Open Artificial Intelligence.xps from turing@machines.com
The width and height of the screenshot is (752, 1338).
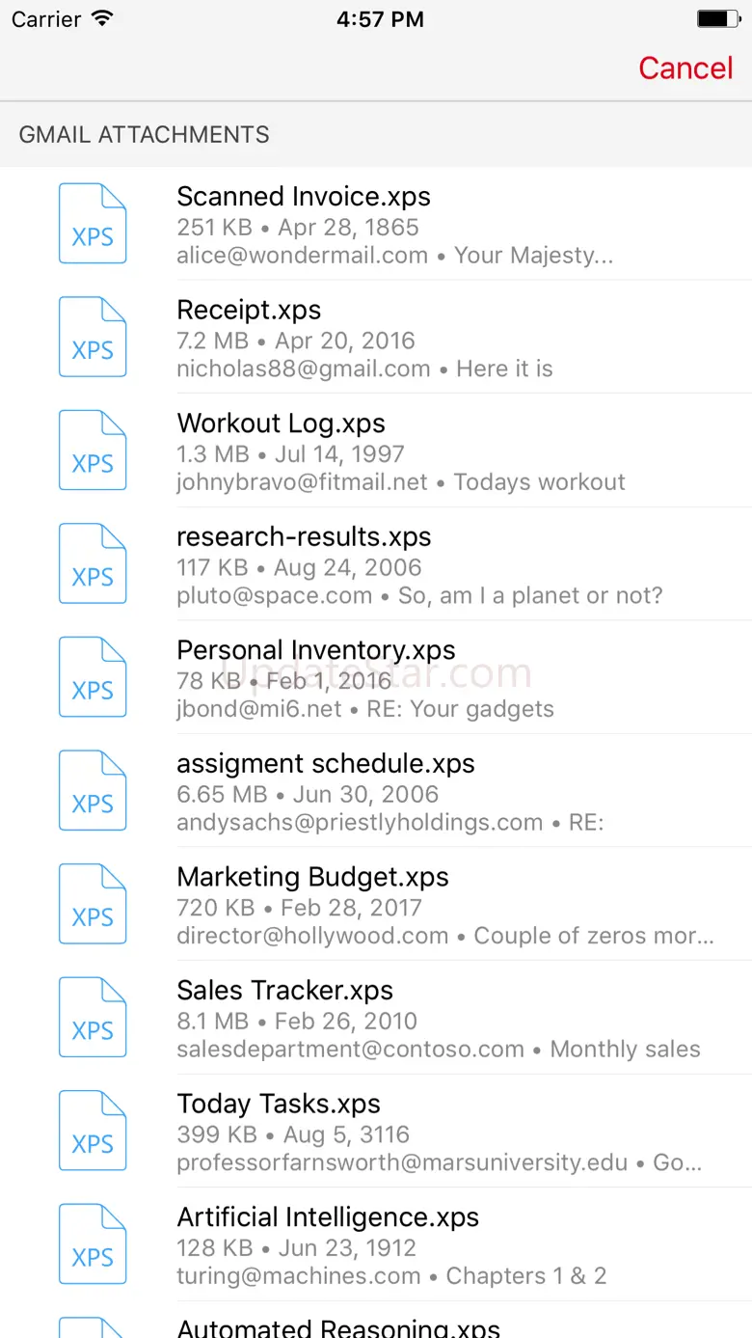[376, 1244]
